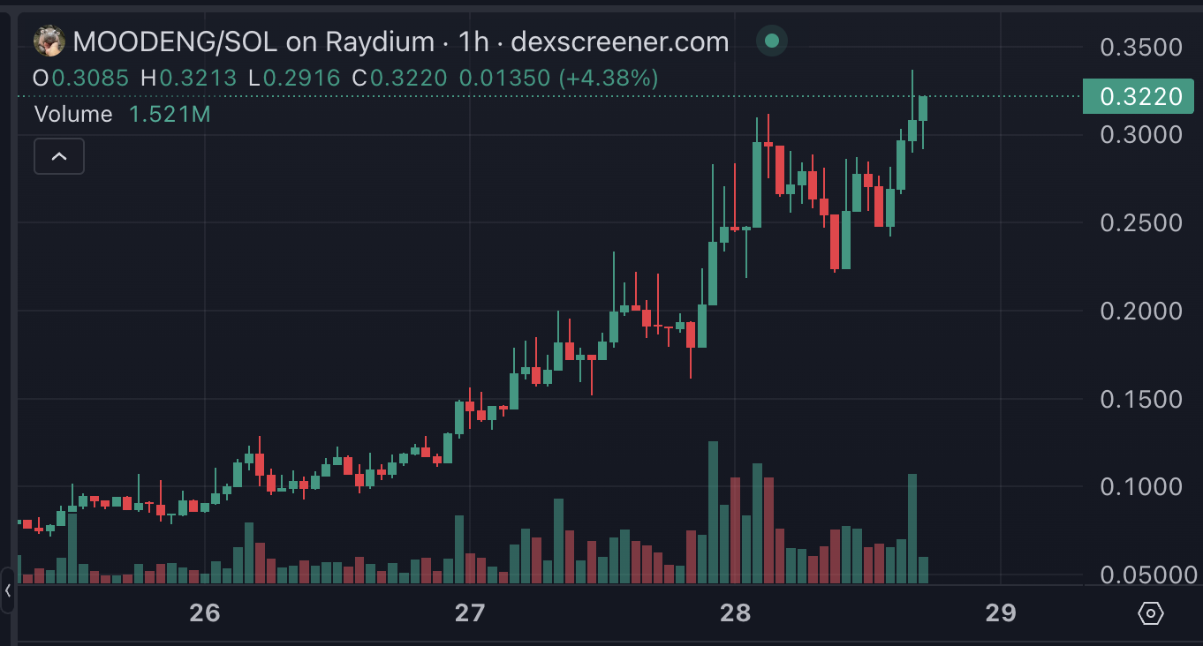Open chart settings hexagon icon

point(1150,613)
